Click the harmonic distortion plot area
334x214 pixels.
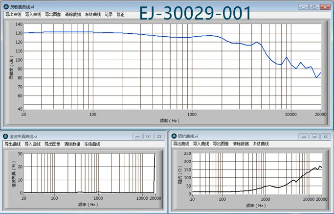pos(89,173)
